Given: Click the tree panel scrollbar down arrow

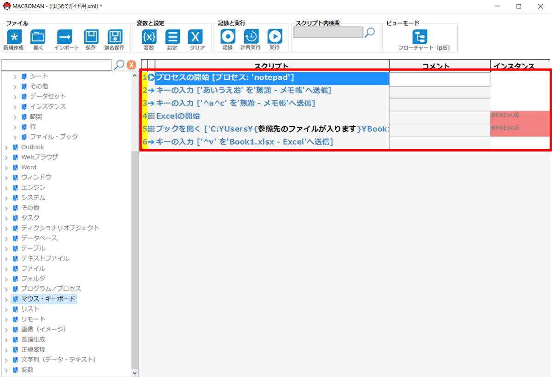Looking at the screenshot, I should pyautogui.click(x=135, y=373).
